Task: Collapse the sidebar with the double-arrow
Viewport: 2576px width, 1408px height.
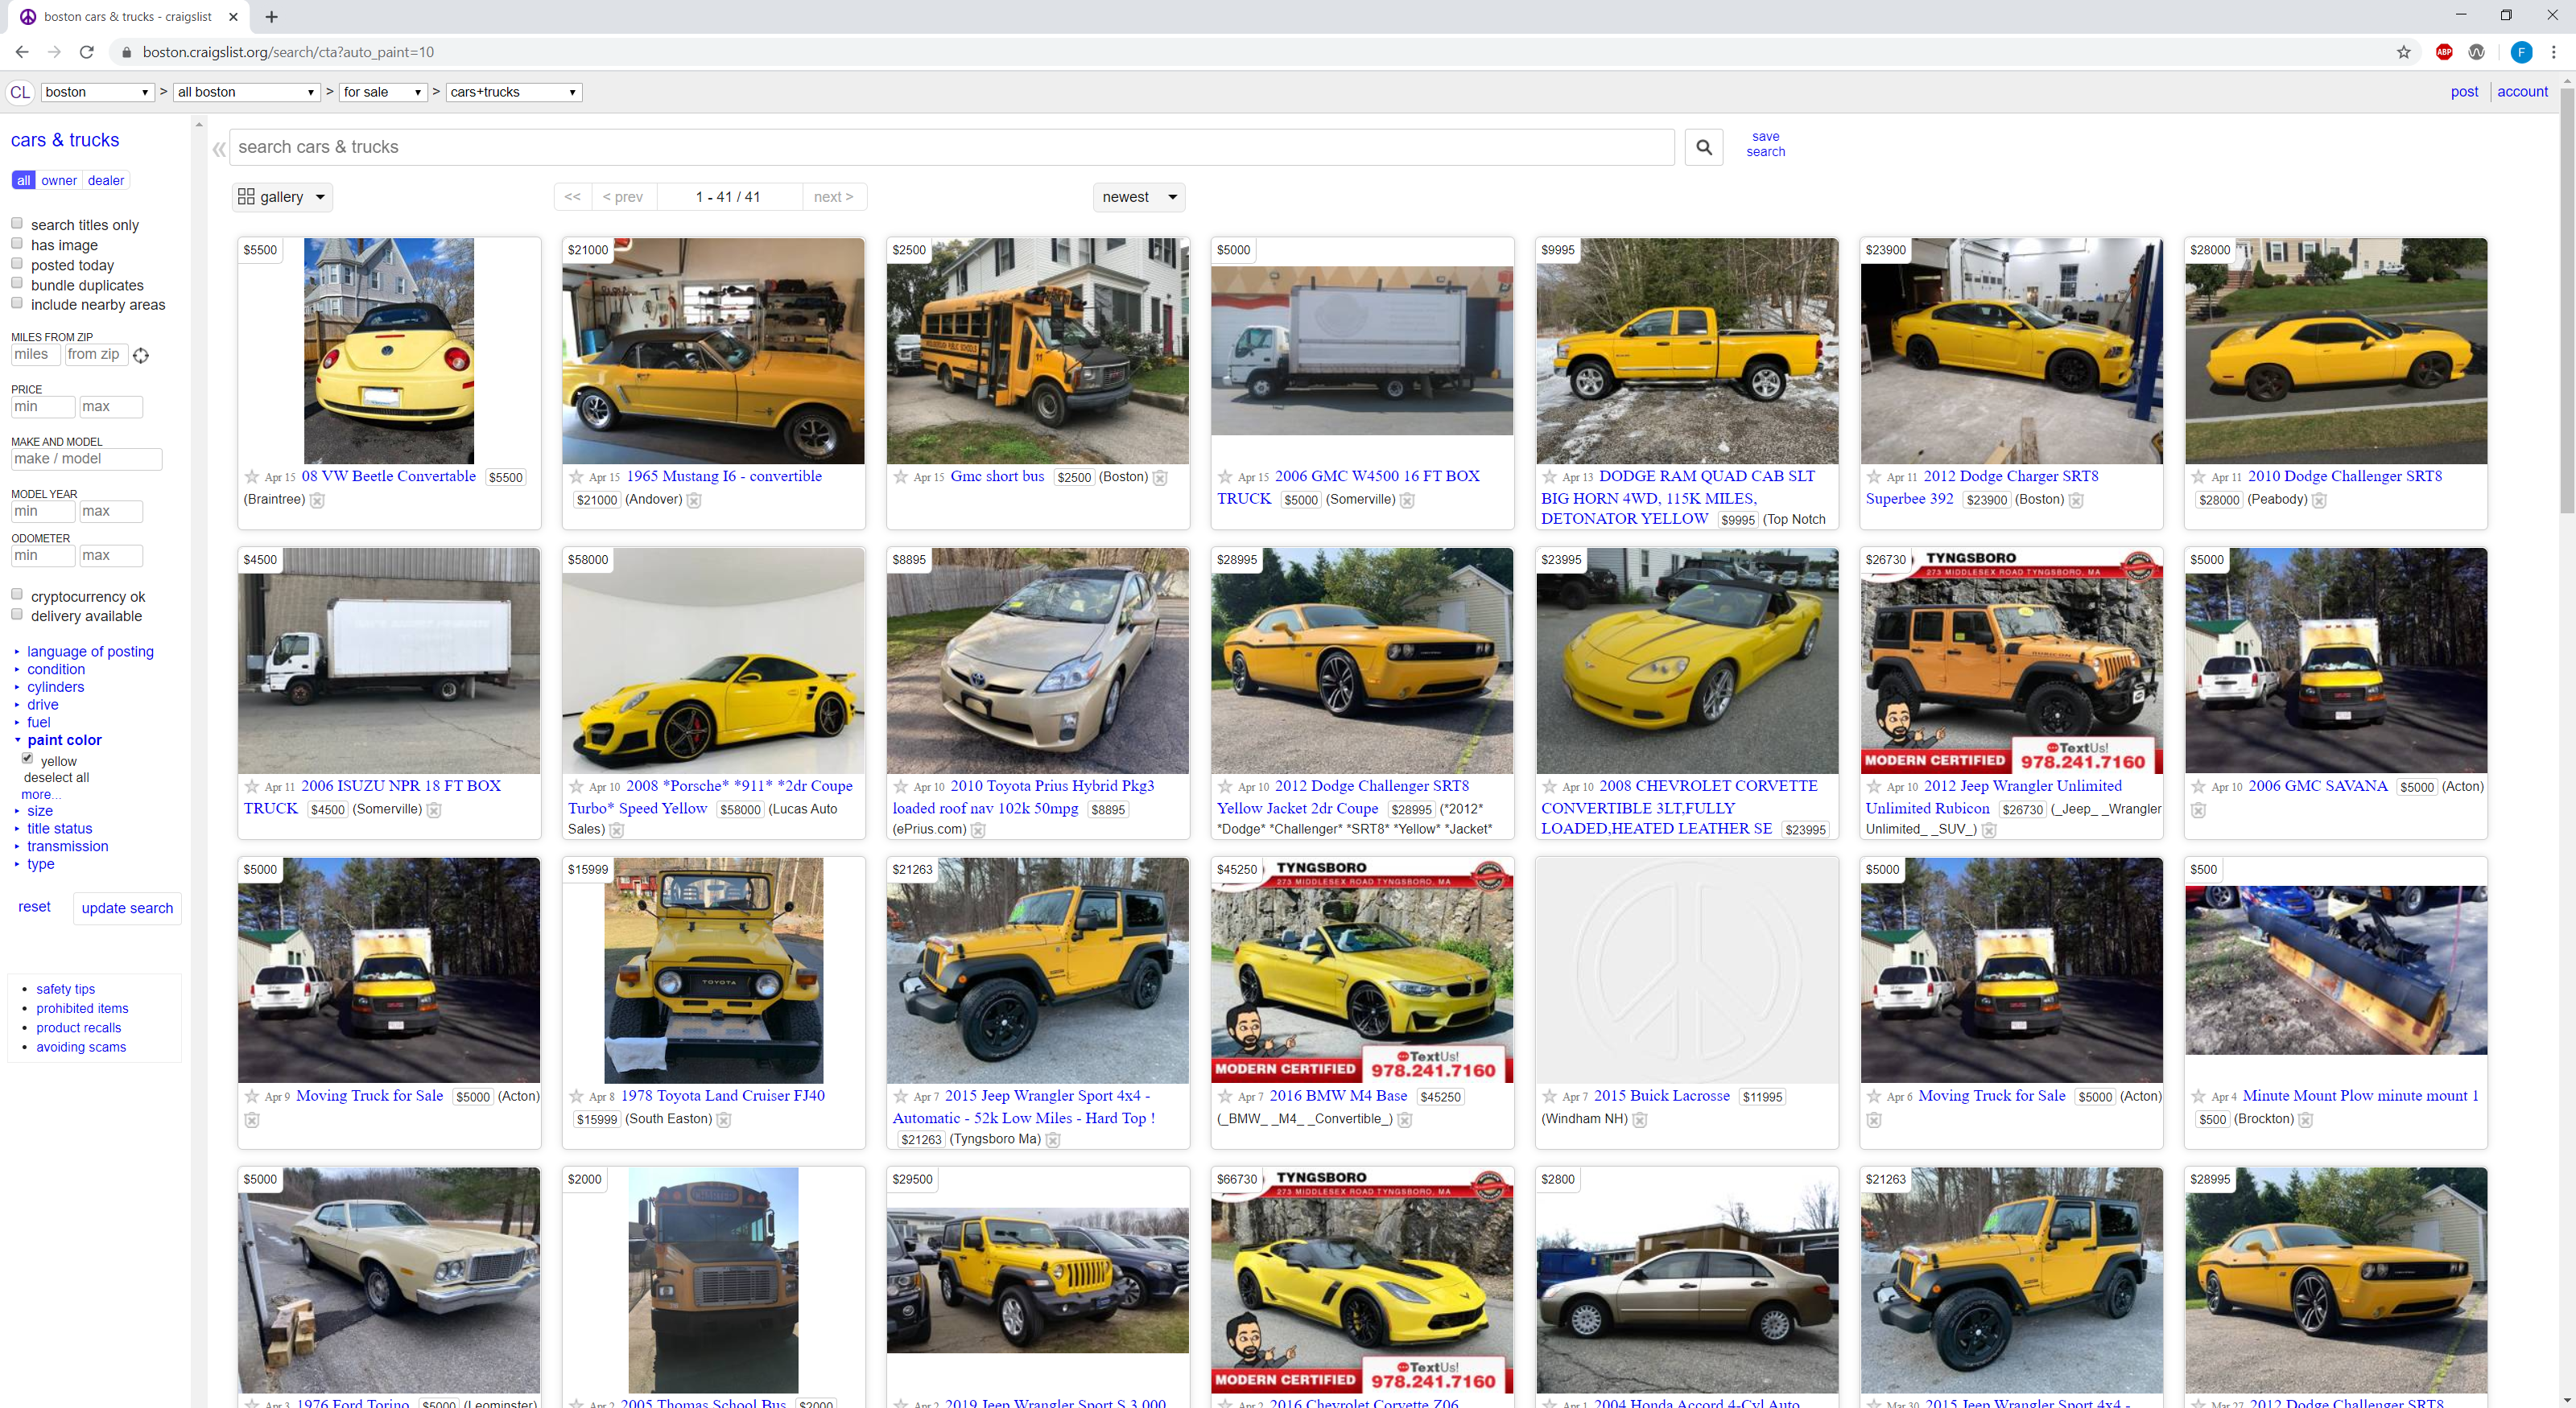Action: click(219, 150)
